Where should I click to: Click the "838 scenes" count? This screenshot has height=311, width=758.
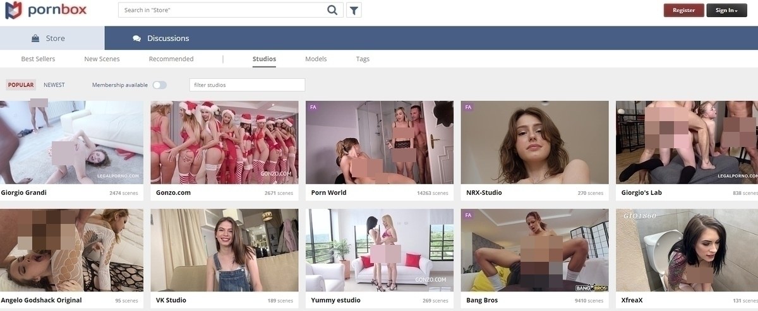[x=746, y=193]
